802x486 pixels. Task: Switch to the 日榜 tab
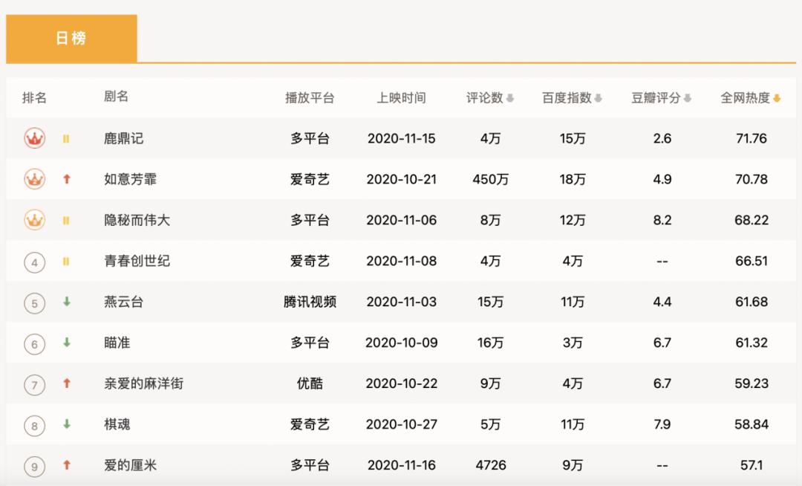tap(71, 39)
